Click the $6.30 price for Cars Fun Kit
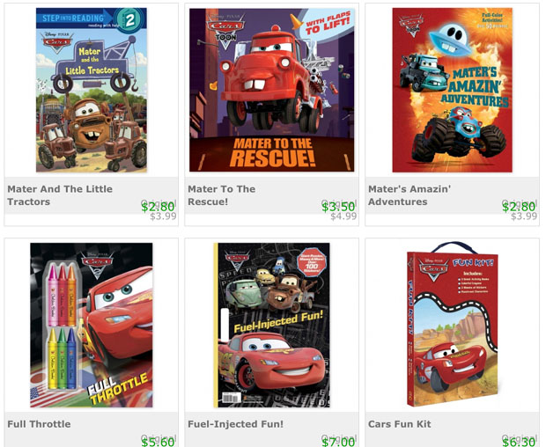546x447 pixels. tap(519, 442)
